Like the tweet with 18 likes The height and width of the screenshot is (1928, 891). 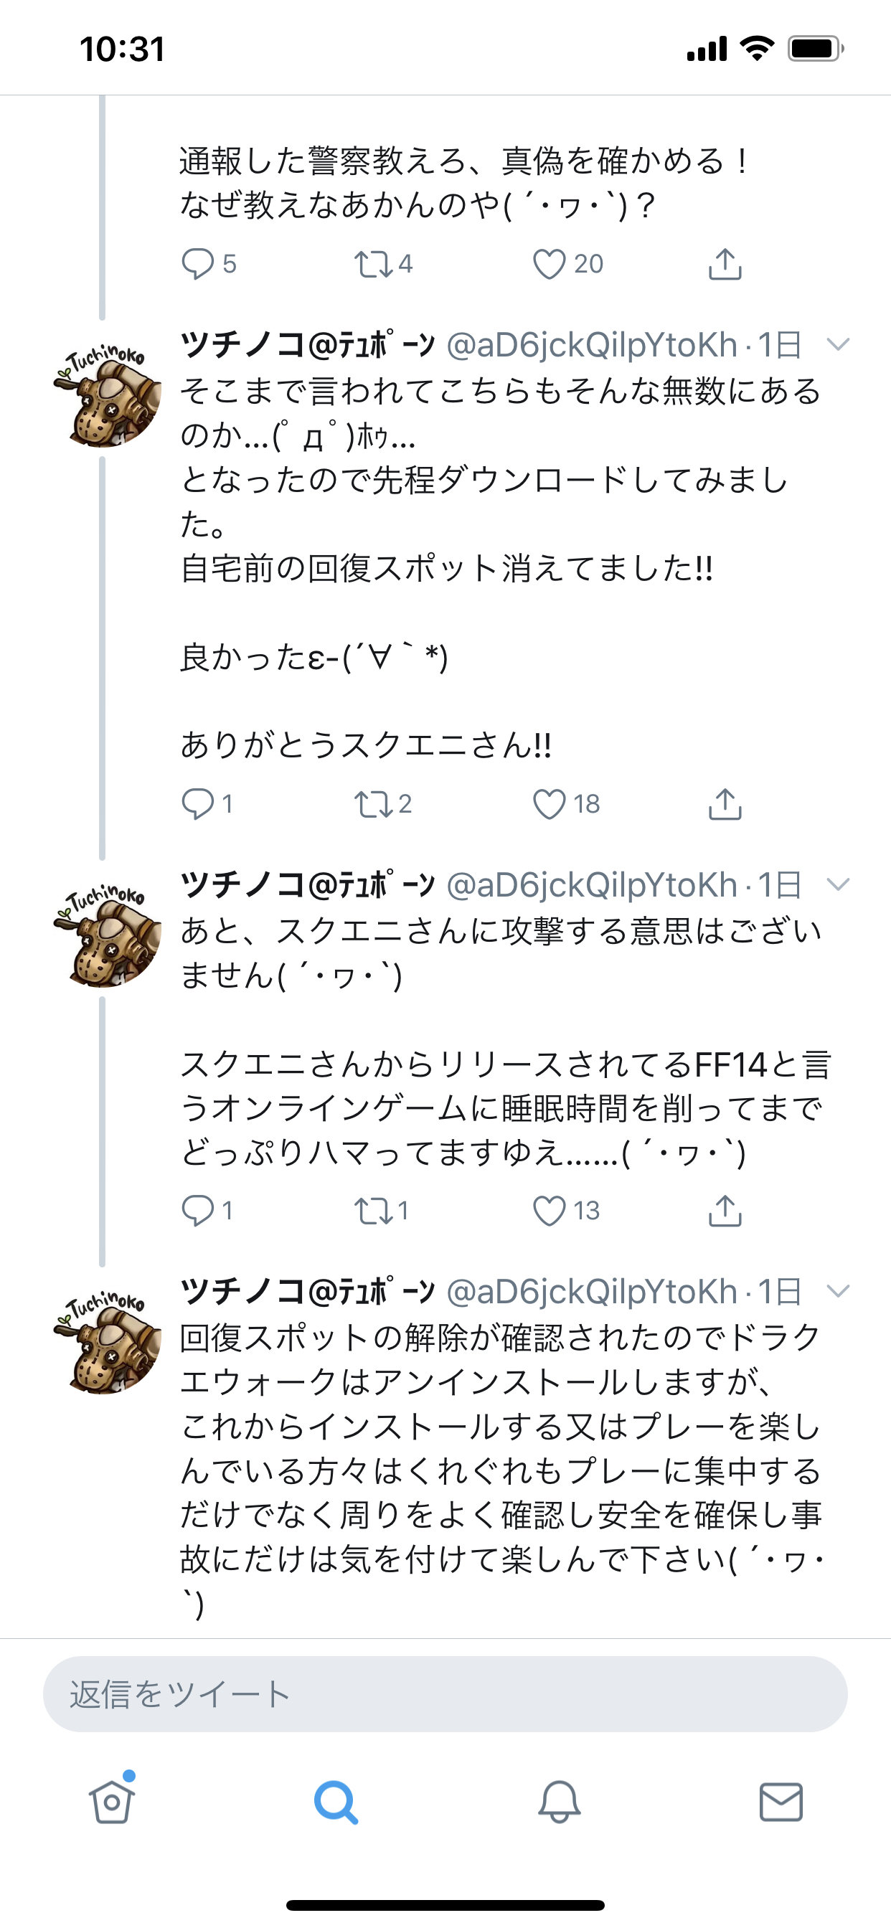pos(549,805)
